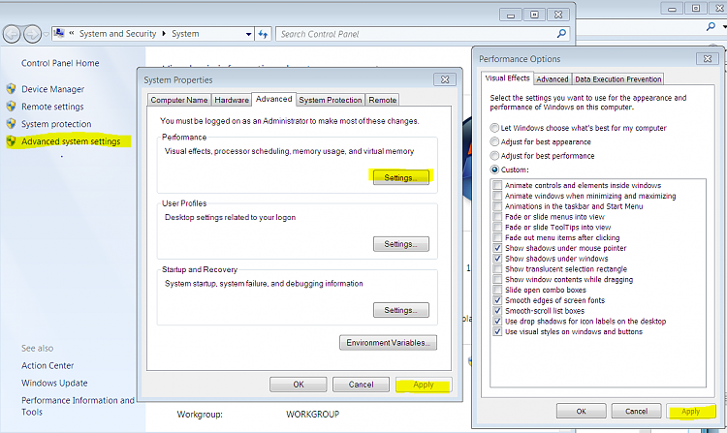The image size is (727, 433).
Task: Switch to the Computer Name tab
Action: pos(179,100)
